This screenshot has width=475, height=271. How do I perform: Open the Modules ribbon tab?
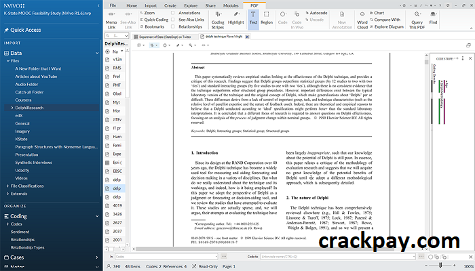tap(231, 5)
